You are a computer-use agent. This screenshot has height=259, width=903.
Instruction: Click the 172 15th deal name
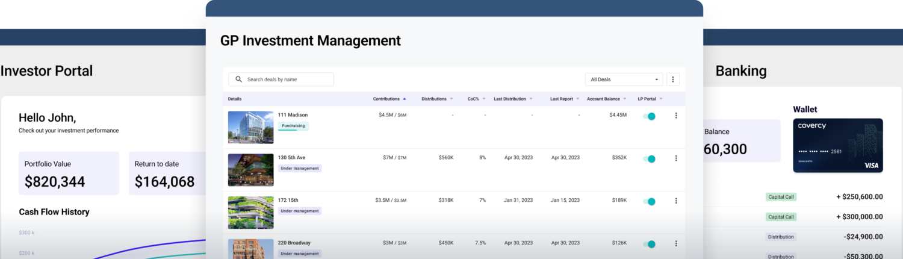pyautogui.click(x=288, y=201)
